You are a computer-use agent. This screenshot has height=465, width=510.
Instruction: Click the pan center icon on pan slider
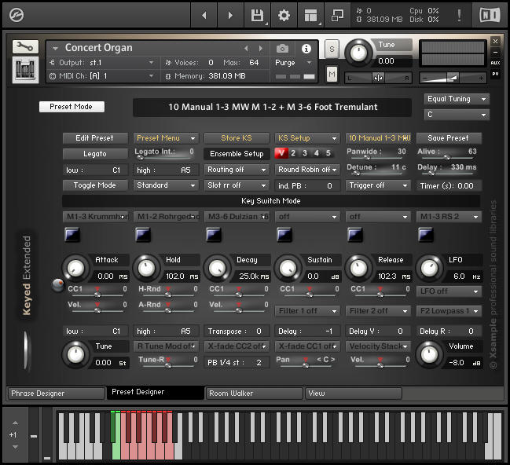tap(378, 78)
